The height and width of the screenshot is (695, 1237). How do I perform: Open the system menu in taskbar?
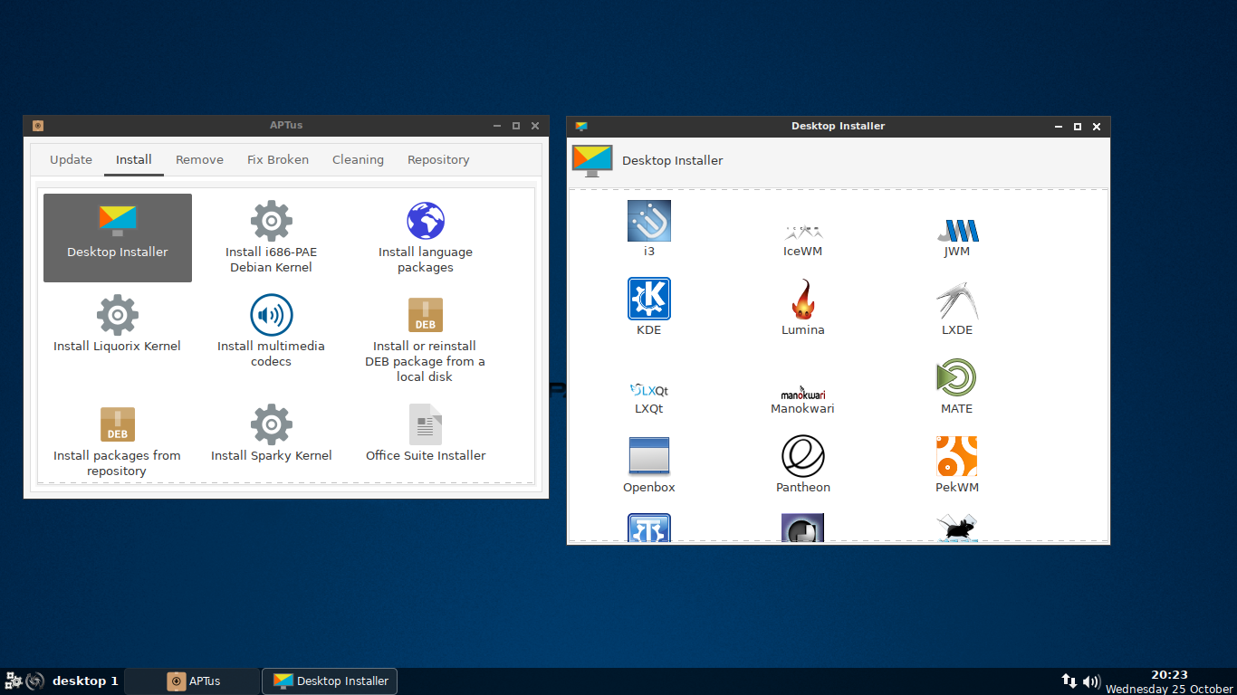click(x=14, y=681)
